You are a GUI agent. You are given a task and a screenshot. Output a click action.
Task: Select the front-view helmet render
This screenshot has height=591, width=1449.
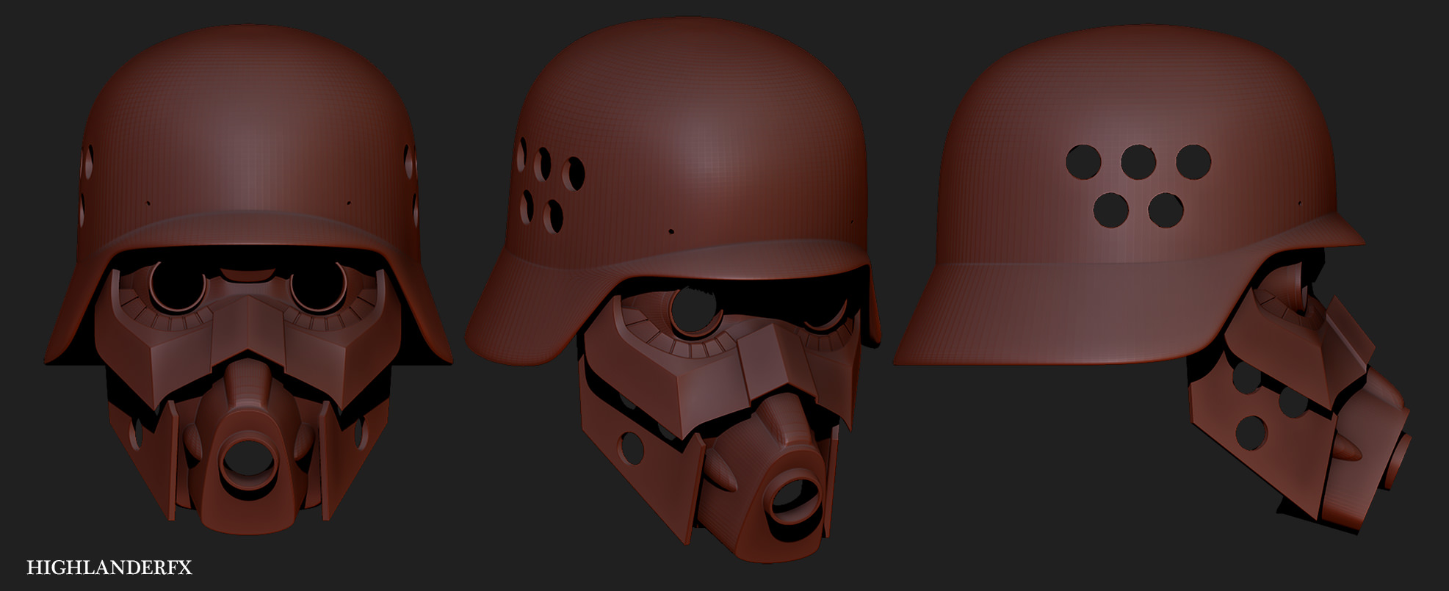[248, 279]
